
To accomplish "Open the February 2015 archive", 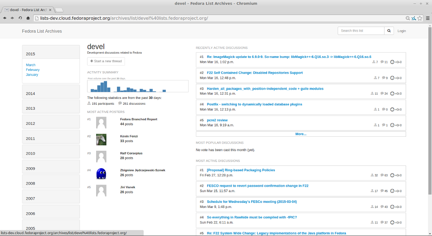I will tap(33, 70).
